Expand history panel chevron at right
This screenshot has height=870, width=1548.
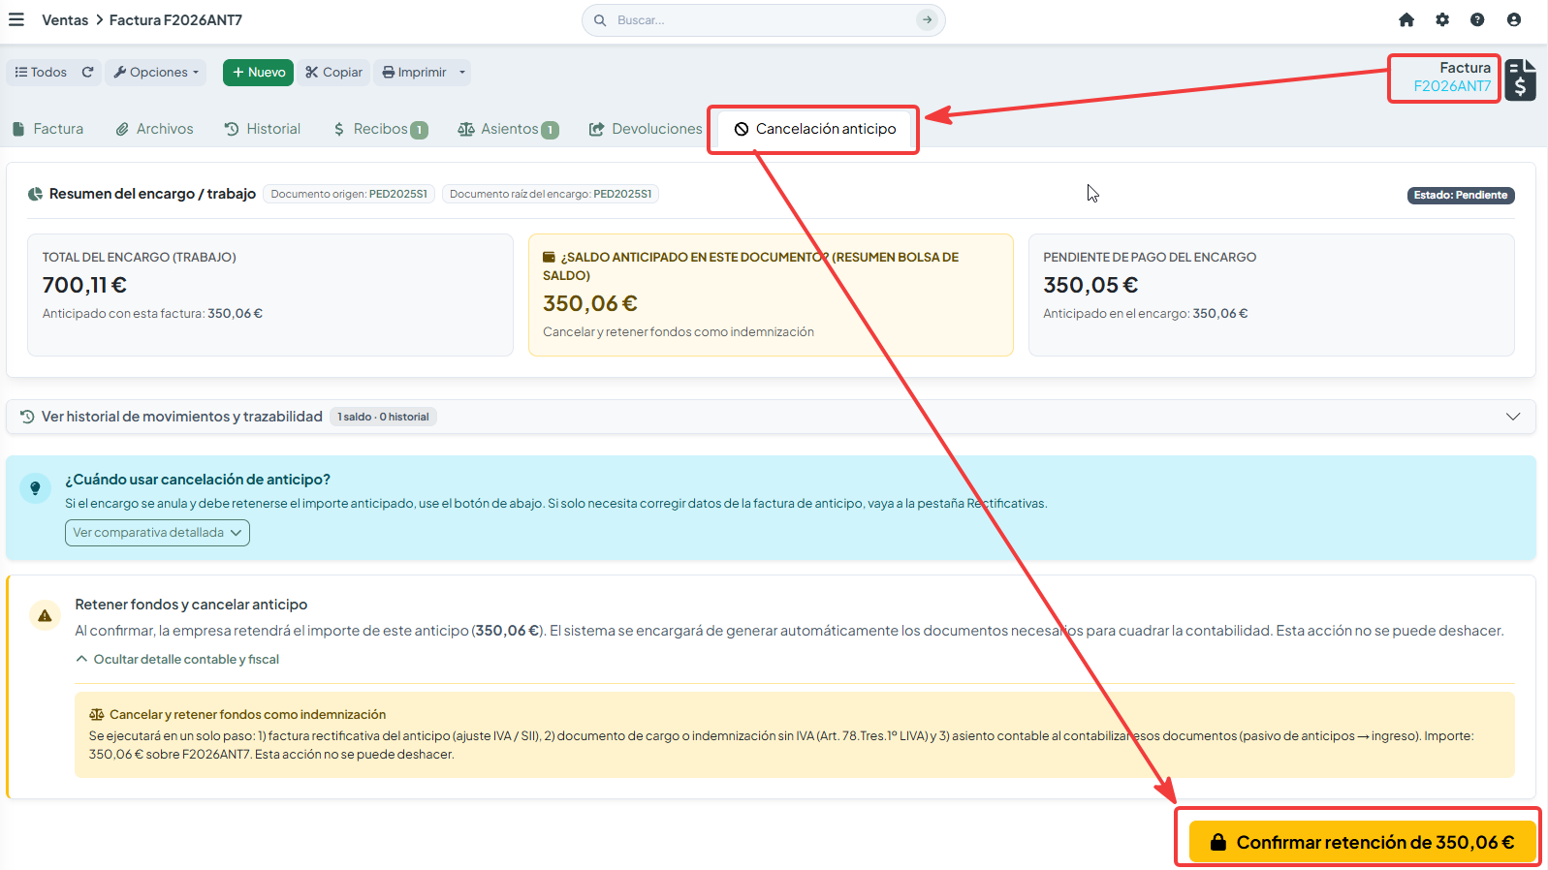1513,417
